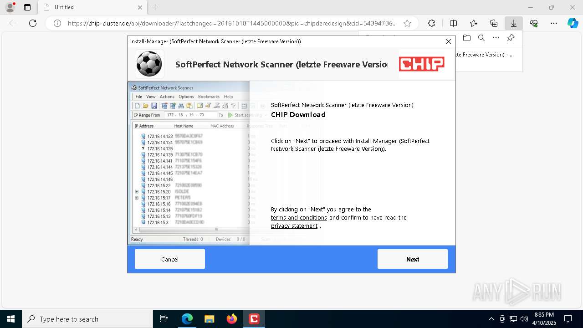This screenshot has width=583, height=328.
Task: Open the Notification Center icon
Action: [x=568, y=319]
